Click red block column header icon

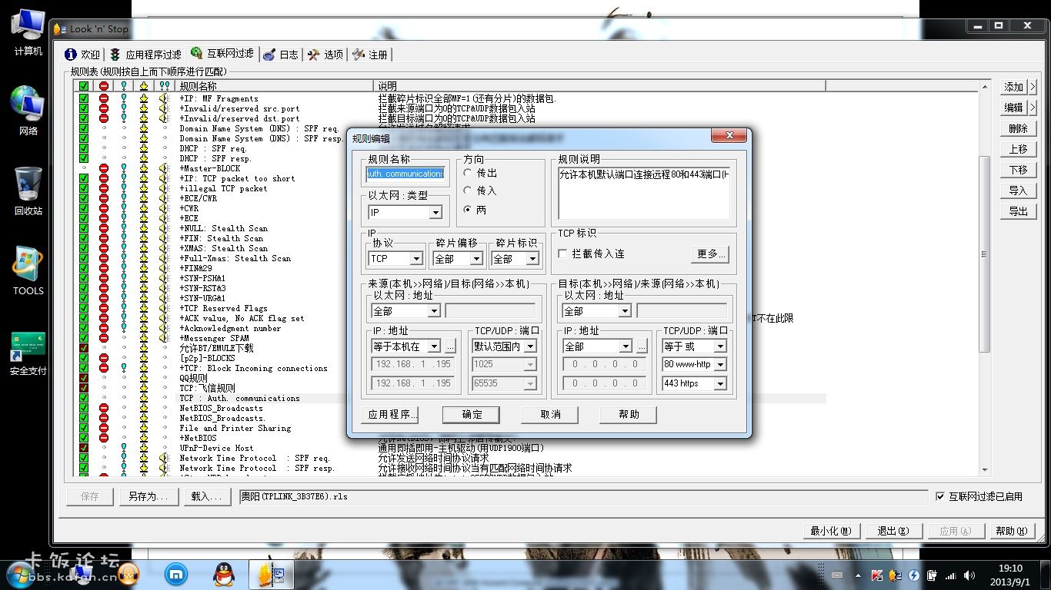point(104,86)
